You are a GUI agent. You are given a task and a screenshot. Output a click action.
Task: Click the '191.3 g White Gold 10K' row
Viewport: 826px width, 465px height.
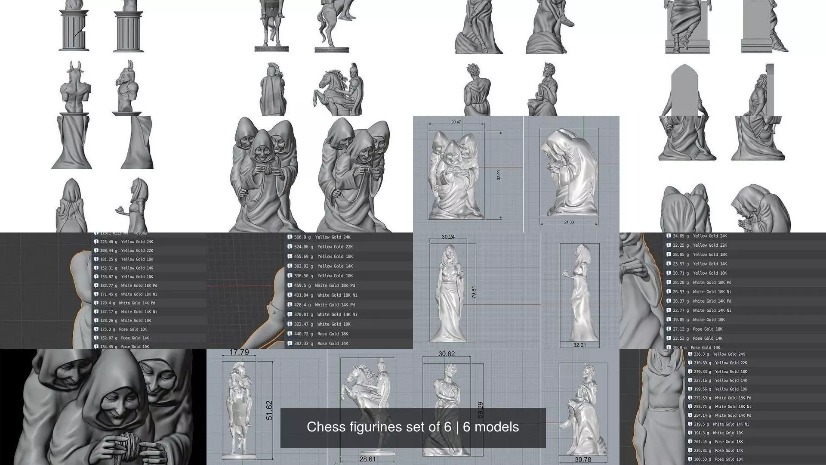(x=756, y=433)
